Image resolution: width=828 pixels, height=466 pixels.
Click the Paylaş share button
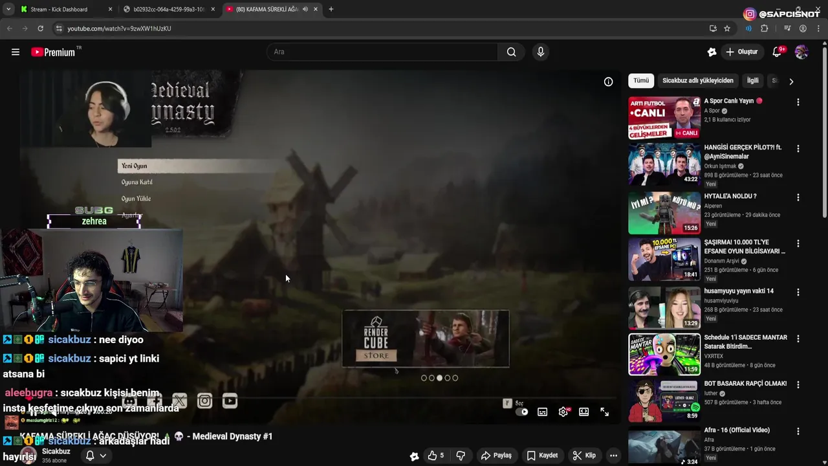pos(496,456)
